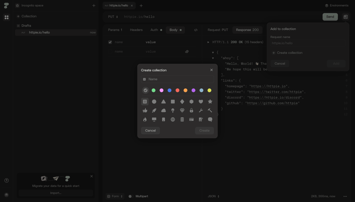Open the response more options menu

point(345,196)
